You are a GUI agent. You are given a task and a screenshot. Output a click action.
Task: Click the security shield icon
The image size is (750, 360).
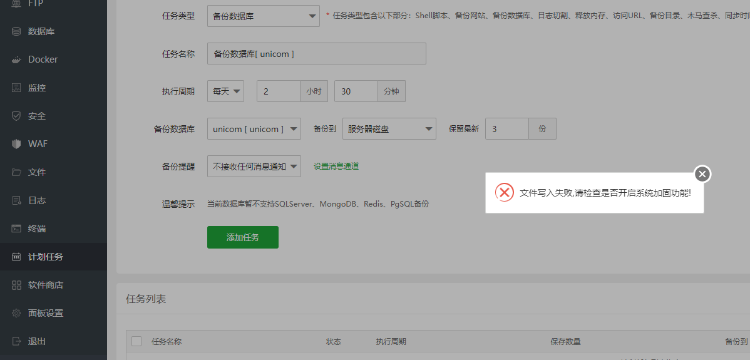16,116
